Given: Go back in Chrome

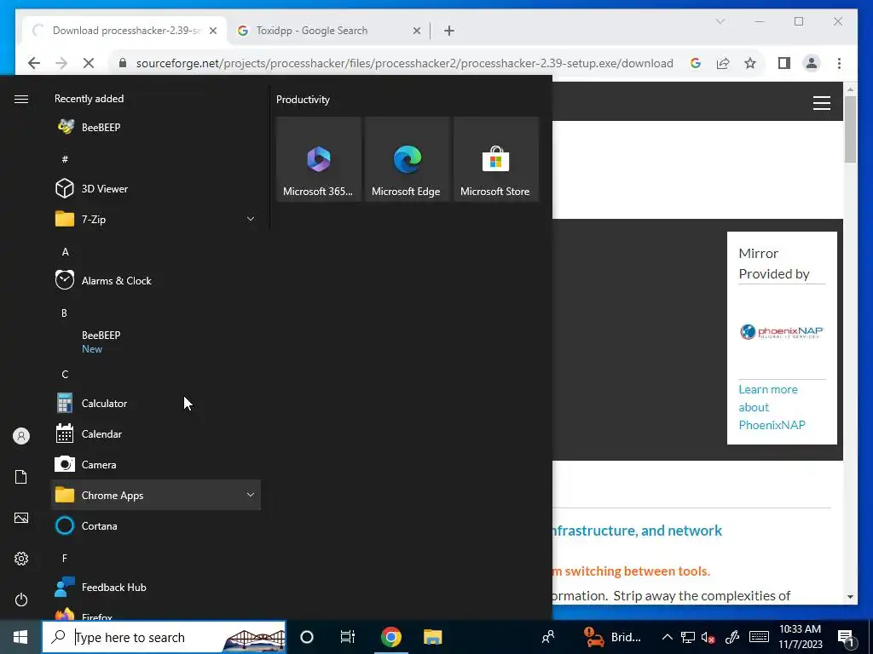Looking at the screenshot, I should [34, 63].
